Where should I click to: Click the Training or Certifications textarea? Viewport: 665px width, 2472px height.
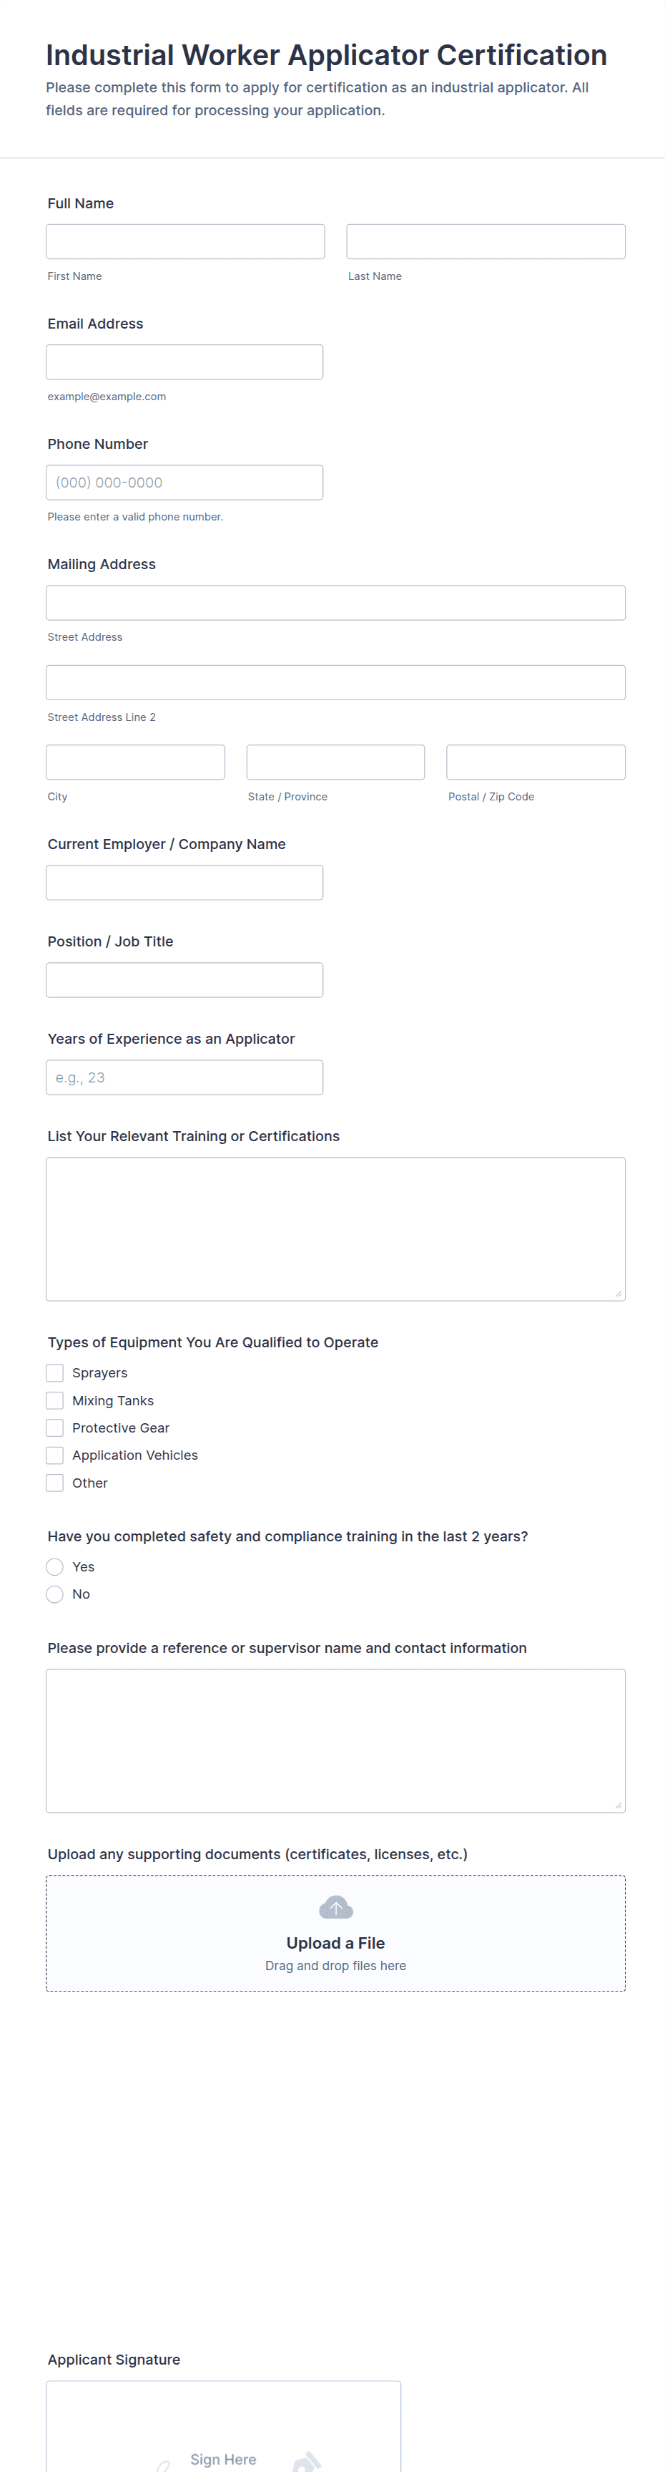pyautogui.click(x=335, y=1229)
